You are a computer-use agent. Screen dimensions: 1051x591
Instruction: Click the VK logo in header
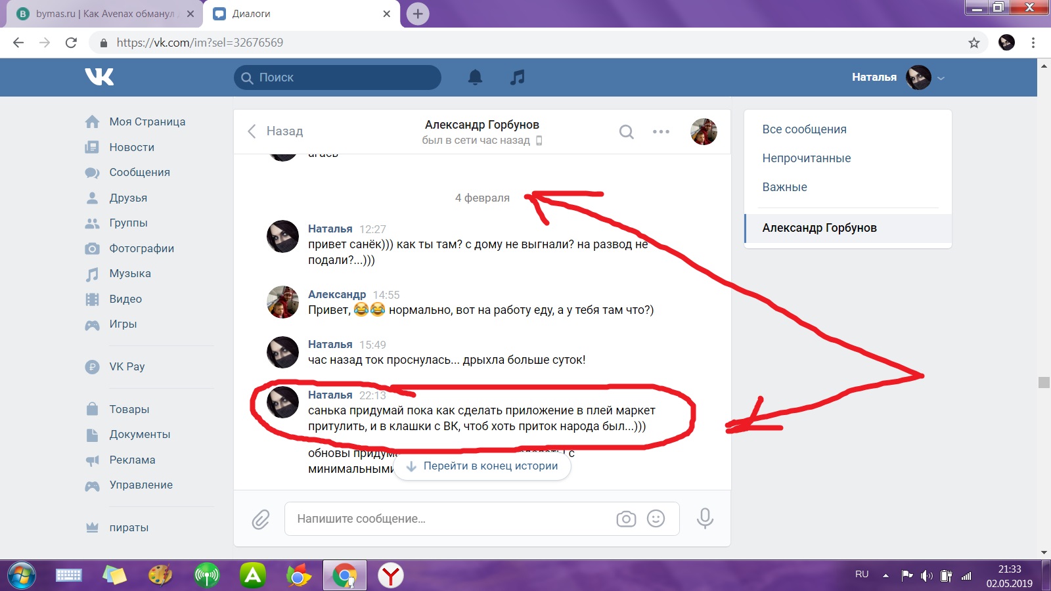point(99,77)
